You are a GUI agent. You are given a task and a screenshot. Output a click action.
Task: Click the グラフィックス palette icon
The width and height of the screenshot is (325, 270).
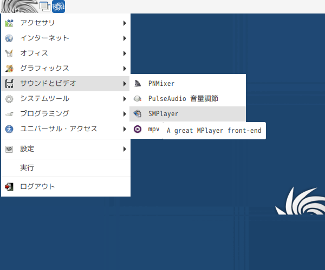(9, 69)
